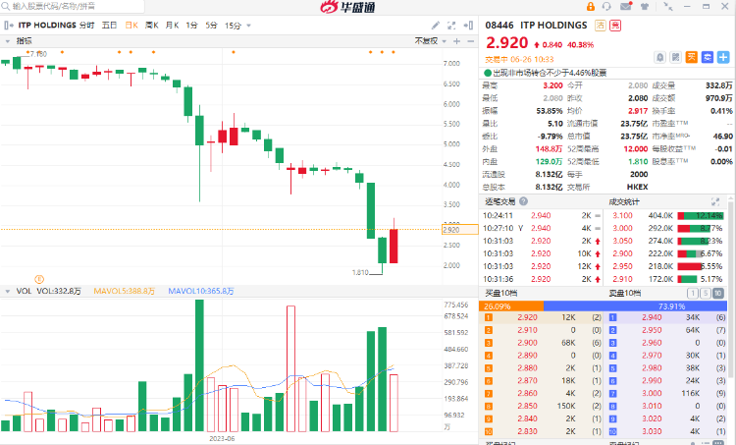This screenshot has width=736, height=445.
Task: Click the MAVOL5 legend label
Action: (124, 292)
